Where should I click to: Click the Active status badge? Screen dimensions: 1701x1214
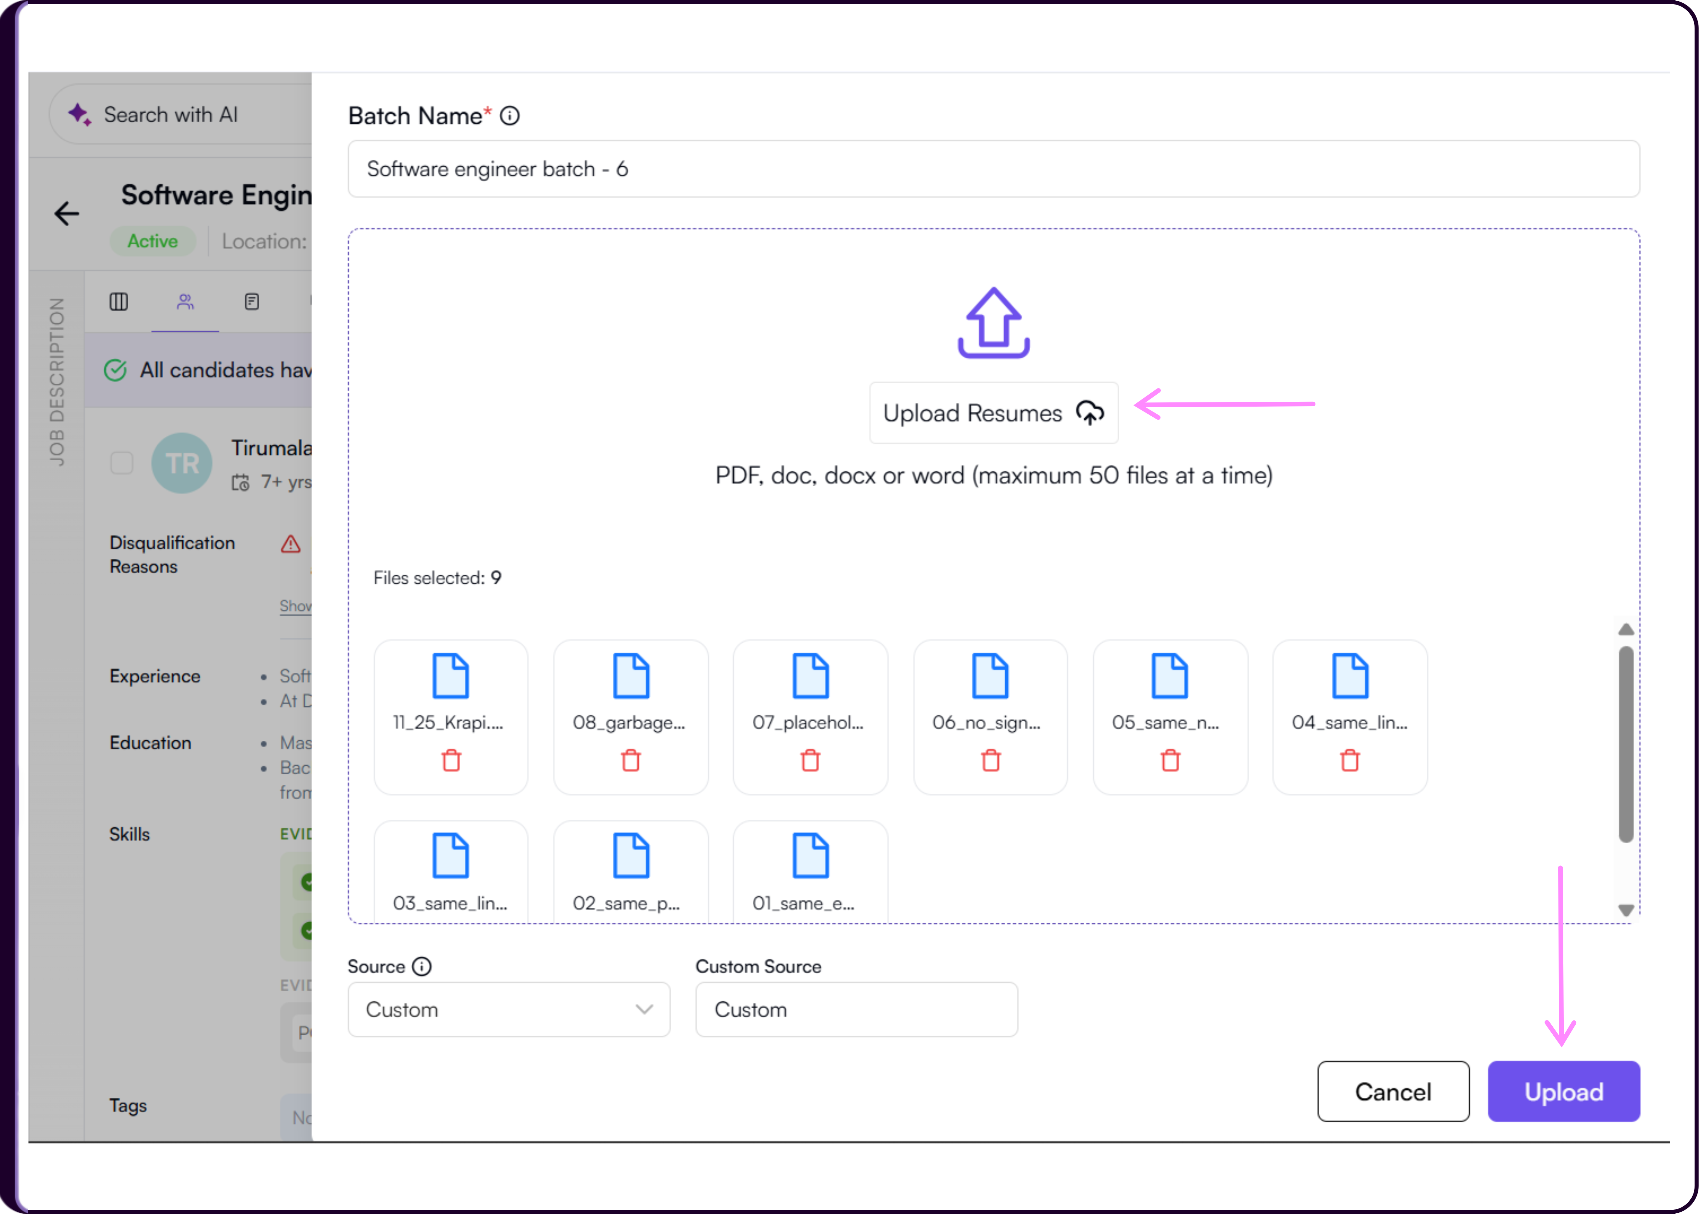[153, 242]
